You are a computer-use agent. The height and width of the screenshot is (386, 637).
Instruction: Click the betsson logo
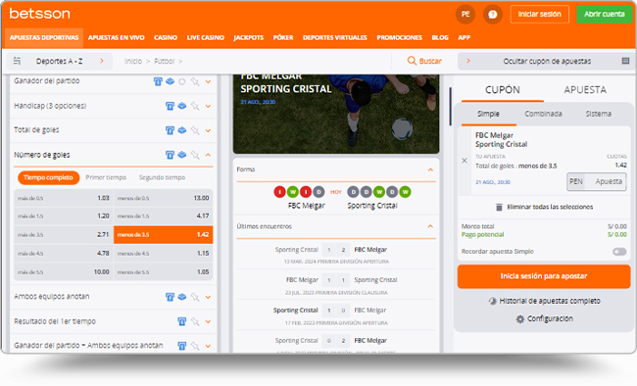tap(39, 14)
